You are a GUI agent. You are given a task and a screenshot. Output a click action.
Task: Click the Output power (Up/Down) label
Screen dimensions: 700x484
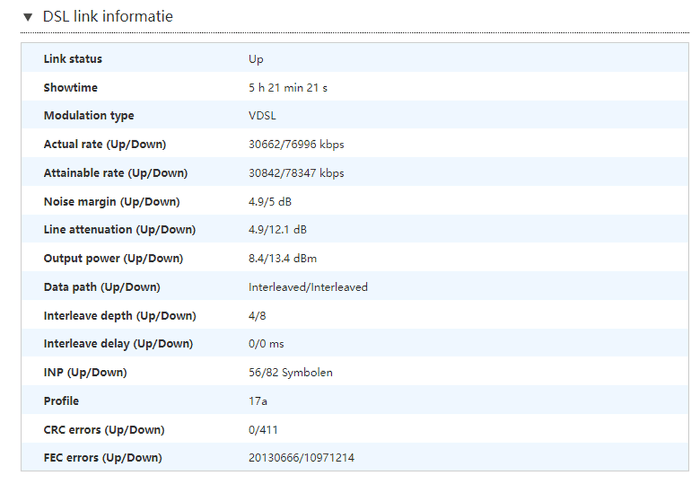tap(113, 258)
